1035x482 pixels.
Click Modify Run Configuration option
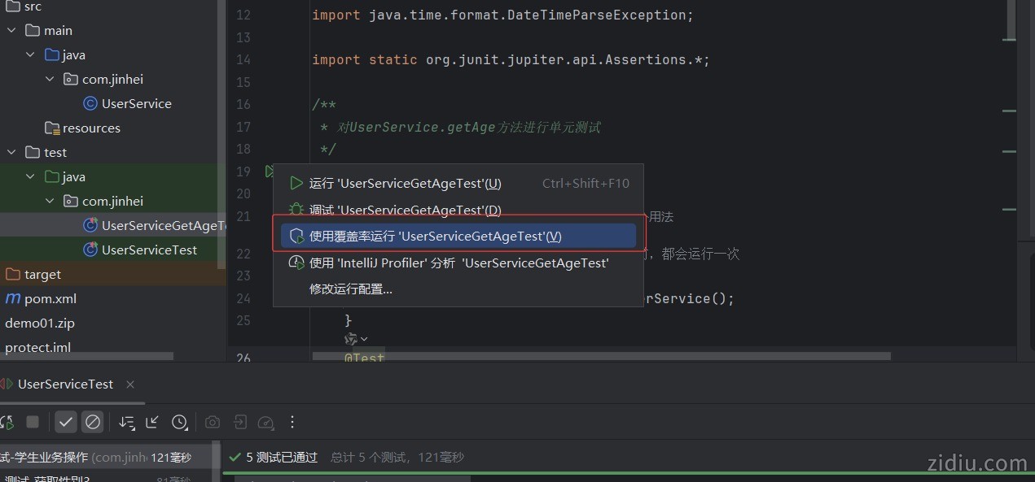click(350, 289)
